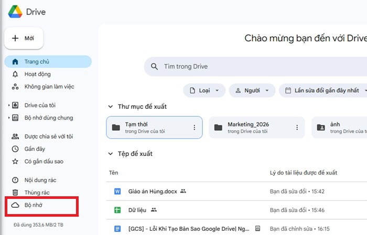Click the Mới (New) button
This screenshot has width=367, height=235.
pyautogui.click(x=24, y=38)
